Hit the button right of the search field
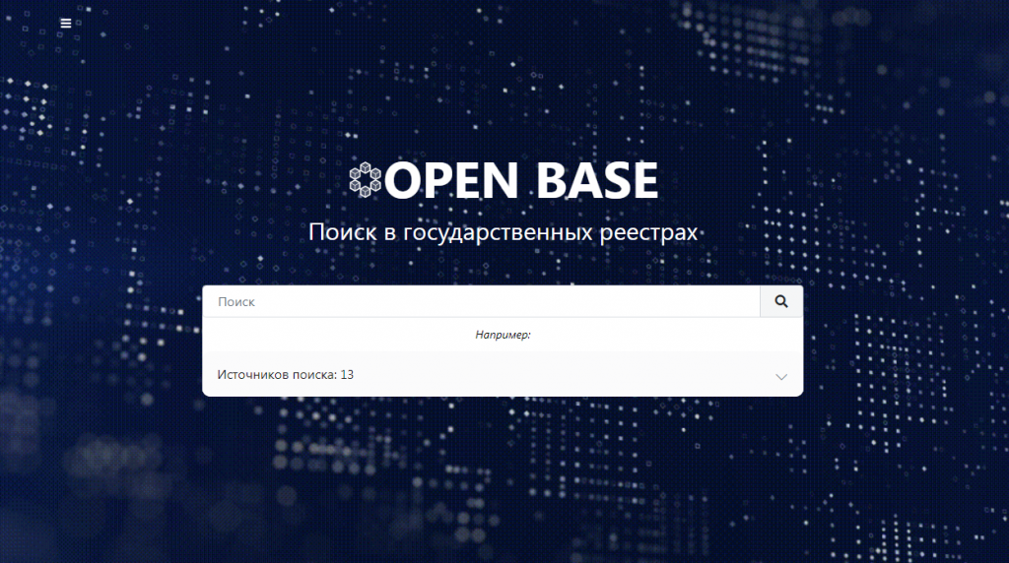Screen dimensions: 1009x563 pos(781,302)
